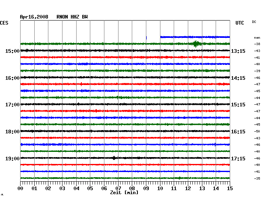The image size is (262, 199).
Task: Select the 18:00 local time label
Action: pos(12,132)
